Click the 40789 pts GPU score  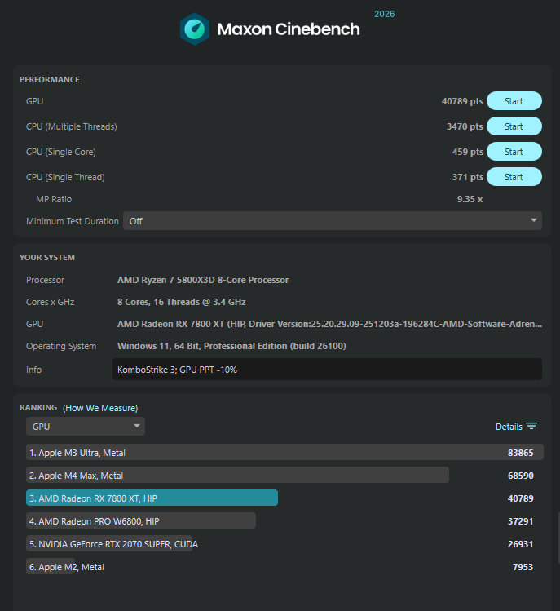(462, 101)
